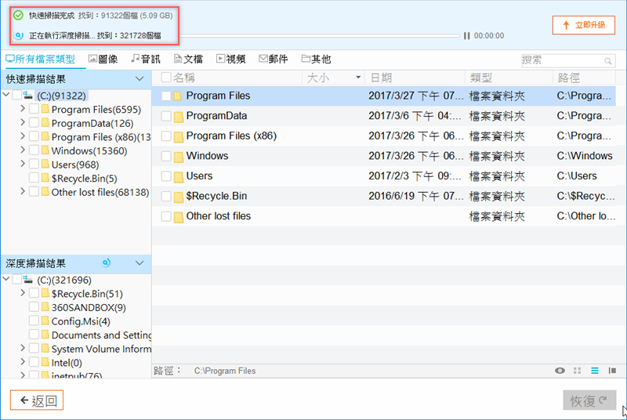Click the upgrade now button (立即升級)

pos(583,25)
